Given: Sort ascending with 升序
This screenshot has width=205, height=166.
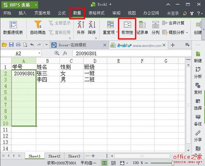Looking at the screenshot, I should [x=81, y=28].
